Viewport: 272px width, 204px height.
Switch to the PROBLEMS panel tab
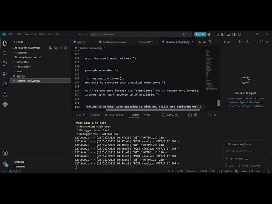[80, 115]
